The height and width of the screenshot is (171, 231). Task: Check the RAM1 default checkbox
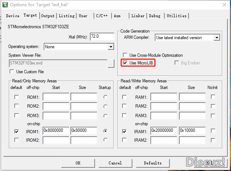pos(124,97)
